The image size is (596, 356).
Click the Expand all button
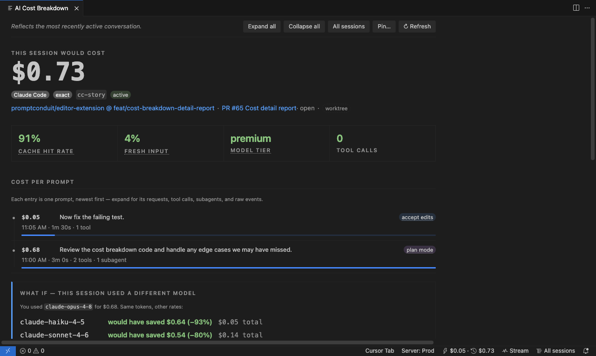pyautogui.click(x=262, y=27)
